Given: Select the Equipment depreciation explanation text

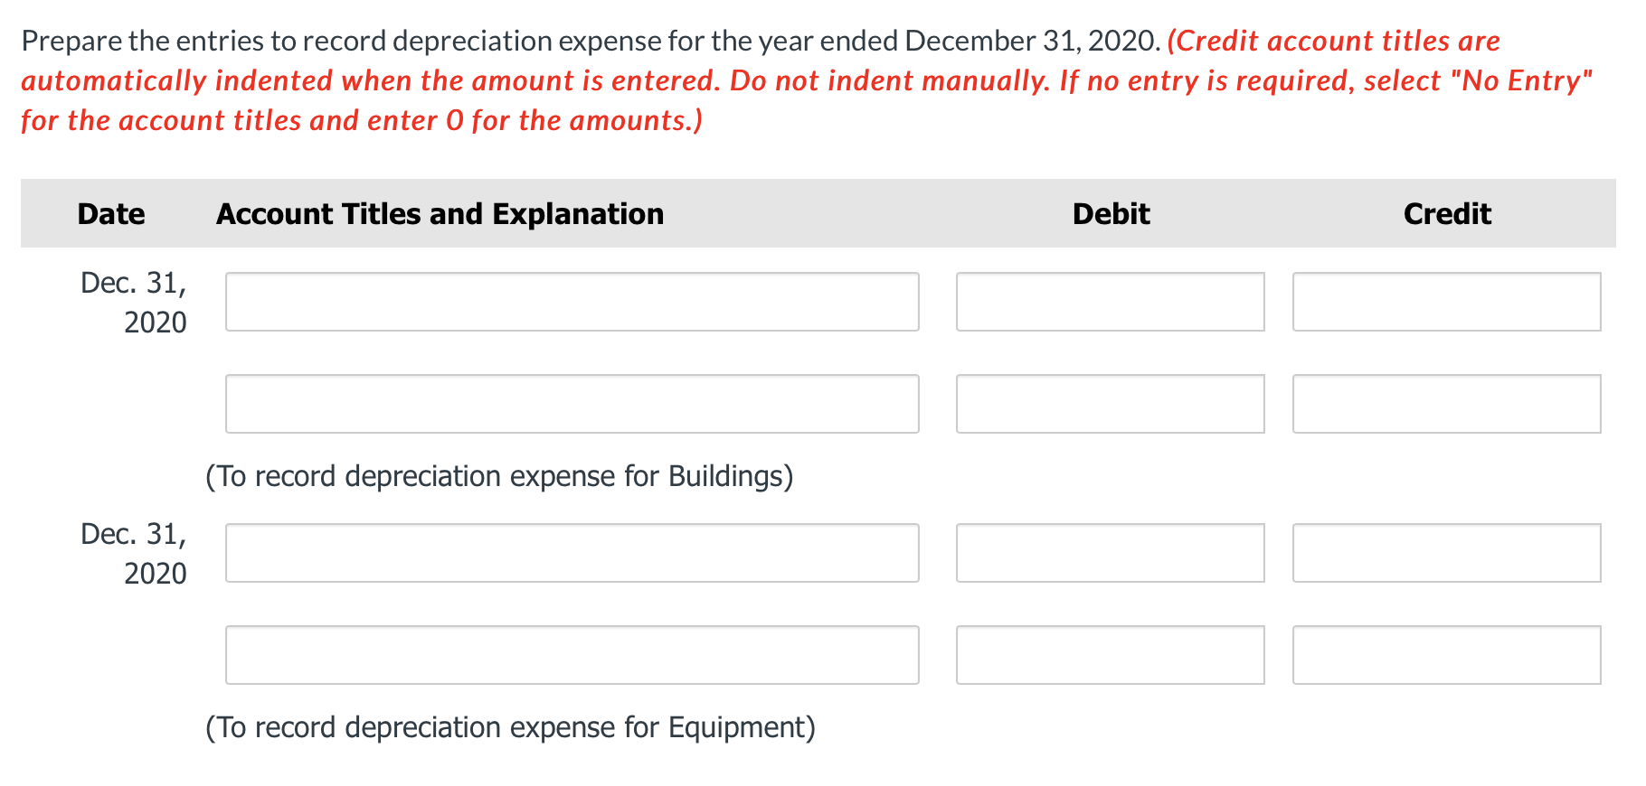Looking at the screenshot, I should click(x=511, y=727).
